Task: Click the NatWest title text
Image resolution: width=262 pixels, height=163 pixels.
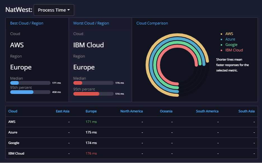Action: point(19,10)
